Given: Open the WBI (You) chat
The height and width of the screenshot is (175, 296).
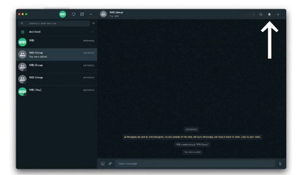Looking at the screenshot, I should click(56, 91).
